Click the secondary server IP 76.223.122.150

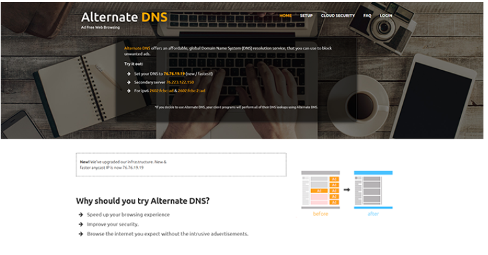point(180,82)
